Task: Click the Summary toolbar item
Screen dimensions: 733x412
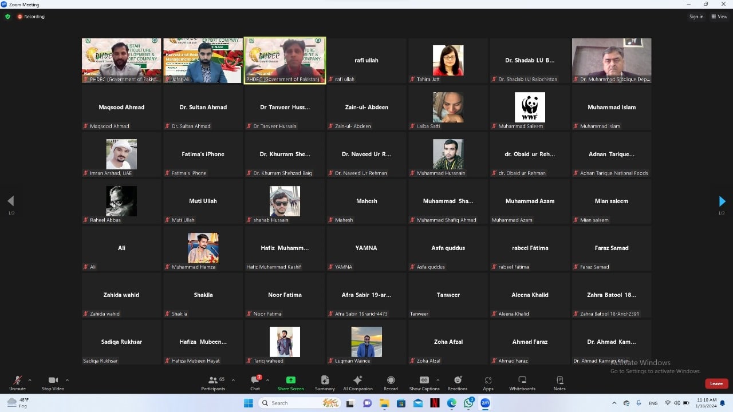Action: coord(325,383)
